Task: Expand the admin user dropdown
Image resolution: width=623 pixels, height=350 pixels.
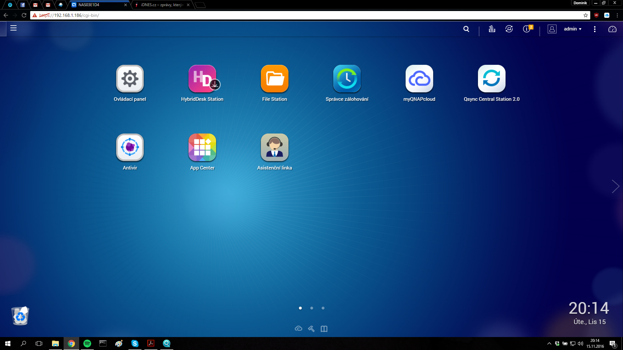Action: click(572, 29)
